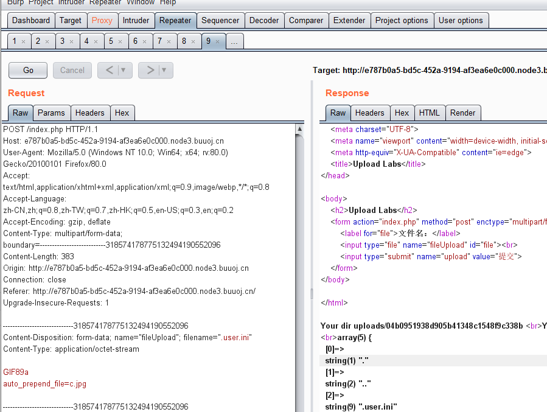This screenshot has height=412, width=547.
Task: Close Repeater tab 9
Action: [x=217, y=41]
